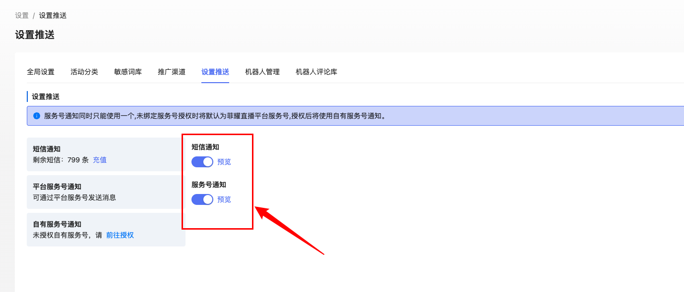Select the 自有服务号通知 card
The width and height of the screenshot is (684, 292).
[106, 230]
